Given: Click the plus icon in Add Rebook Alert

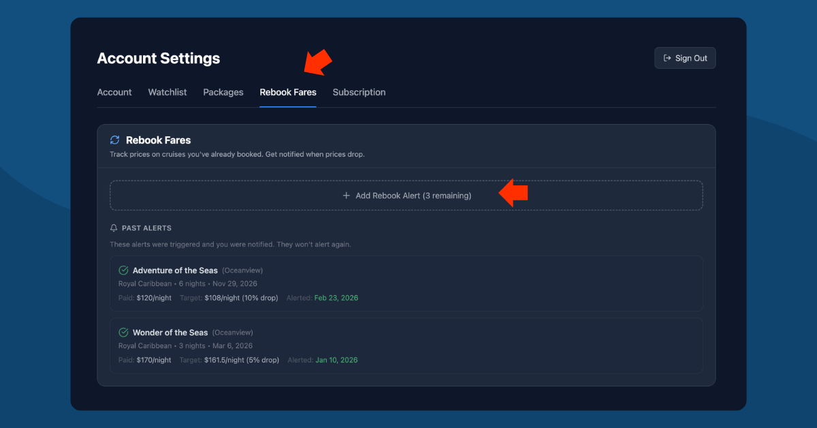Looking at the screenshot, I should (347, 196).
